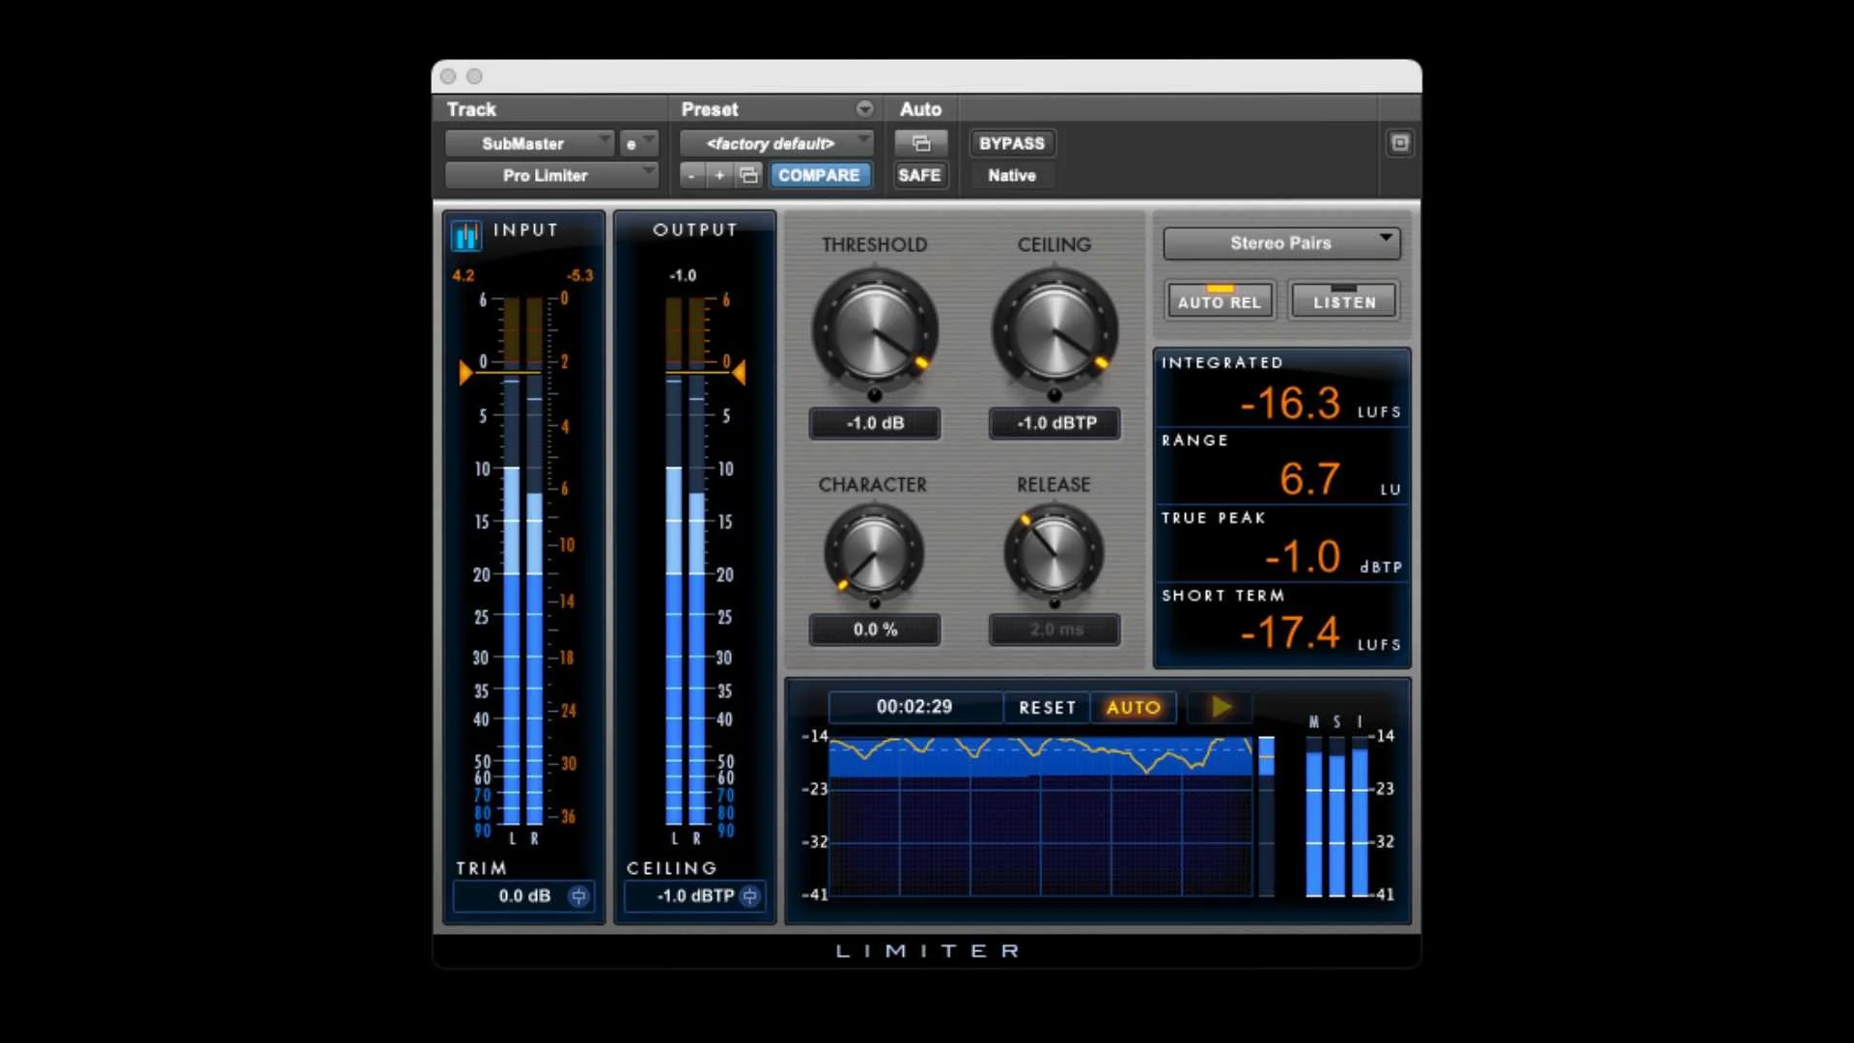Click the RESET loudness button
The image size is (1854, 1043).
pos(1047,707)
